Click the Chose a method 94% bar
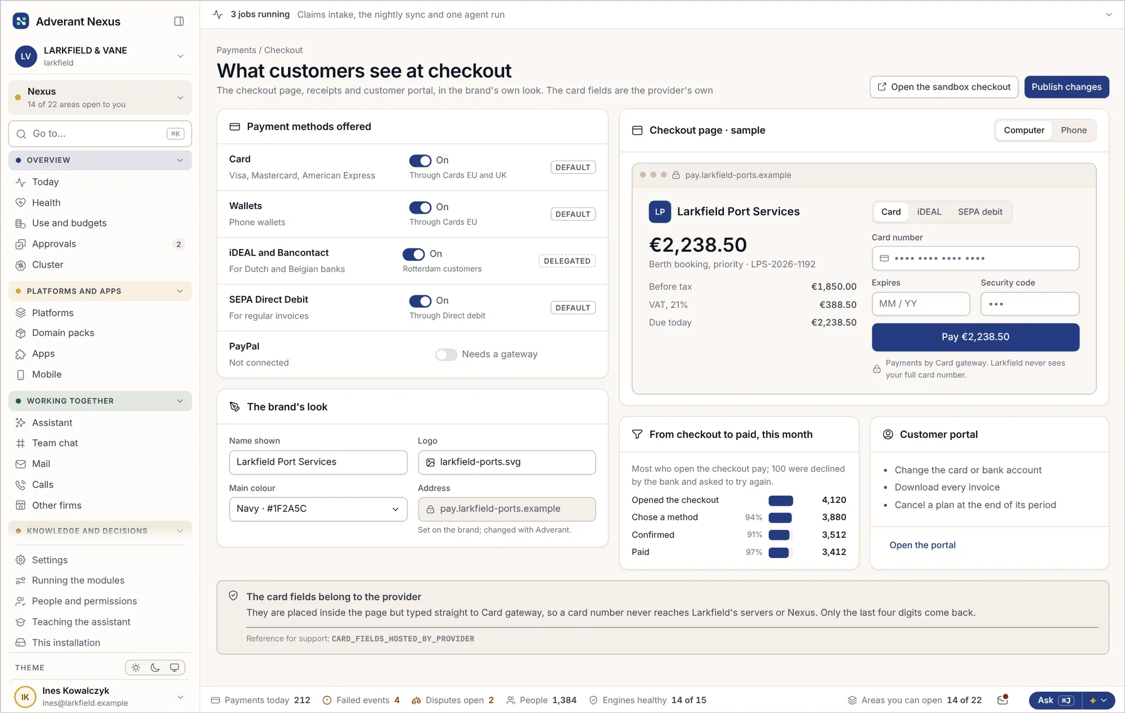 pyautogui.click(x=781, y=518)
